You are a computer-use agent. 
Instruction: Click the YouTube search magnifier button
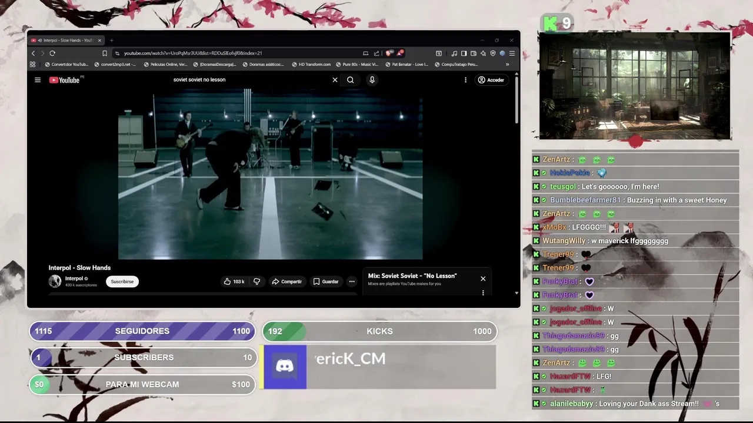(351, 80)
